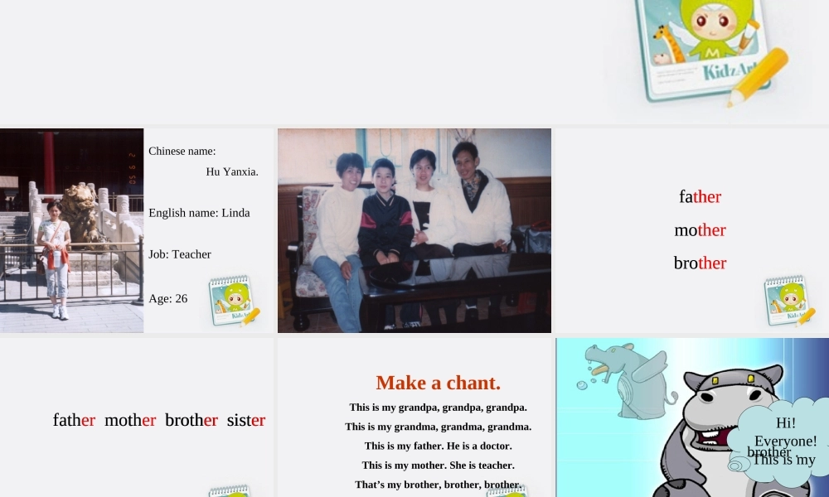Open the father mother brother word slide
The image size is (829, 497).
pos(692,230)
